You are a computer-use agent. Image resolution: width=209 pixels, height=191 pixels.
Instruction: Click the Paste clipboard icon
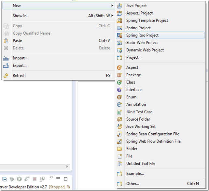[6, 41]
